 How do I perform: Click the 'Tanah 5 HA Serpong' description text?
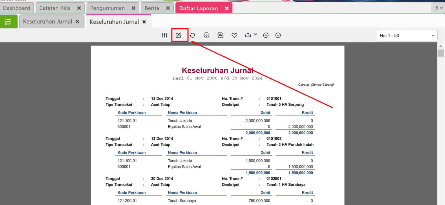[285, 104]
